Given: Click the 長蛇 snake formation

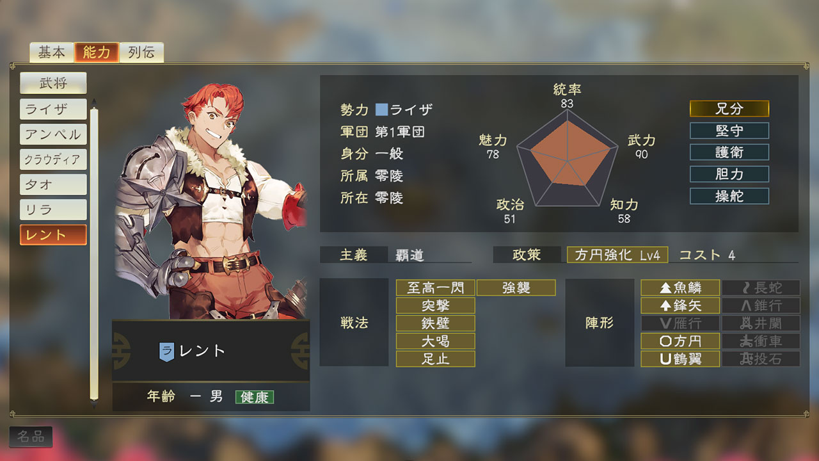Looking at the screenshot, I should pos(761,288).
